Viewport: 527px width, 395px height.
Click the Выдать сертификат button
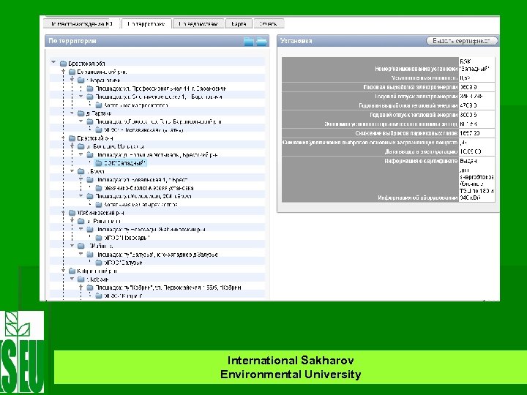(x=462, y=41)
